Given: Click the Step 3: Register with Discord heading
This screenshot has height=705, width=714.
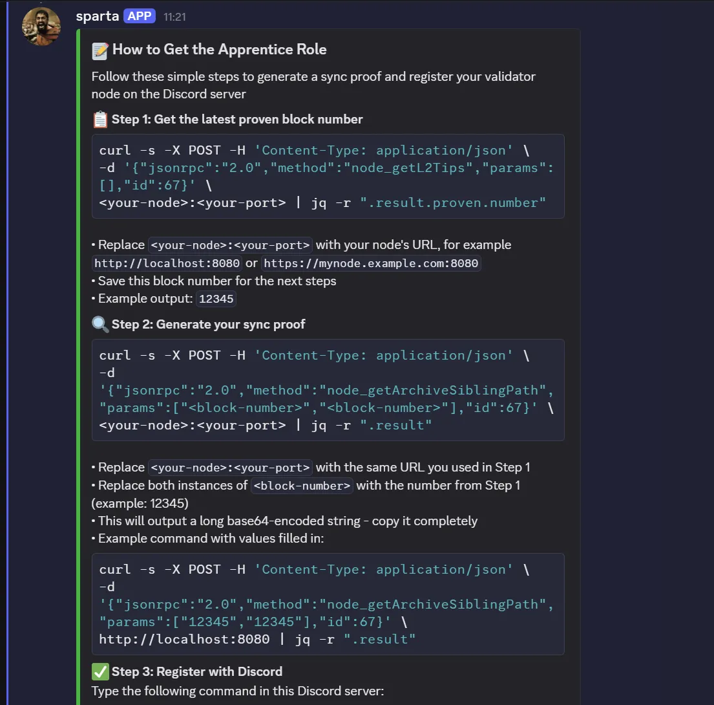Looking at the screenshot, I should point(197,671).
